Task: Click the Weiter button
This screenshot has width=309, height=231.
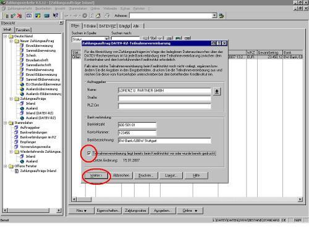Action: click(96, 176)
